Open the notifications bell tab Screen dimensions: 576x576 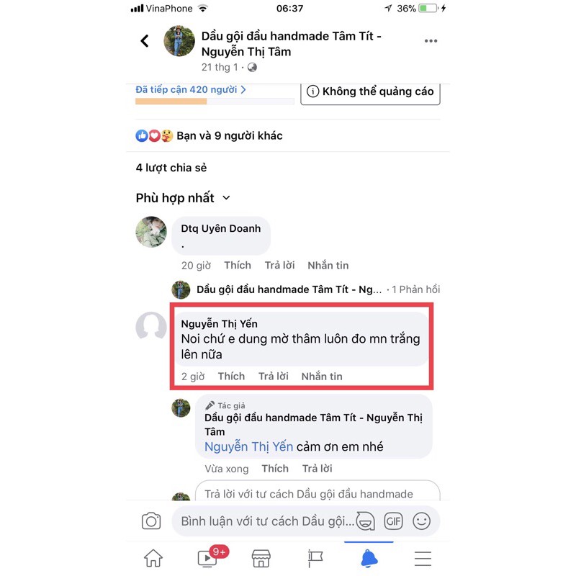tap(369, 559)
